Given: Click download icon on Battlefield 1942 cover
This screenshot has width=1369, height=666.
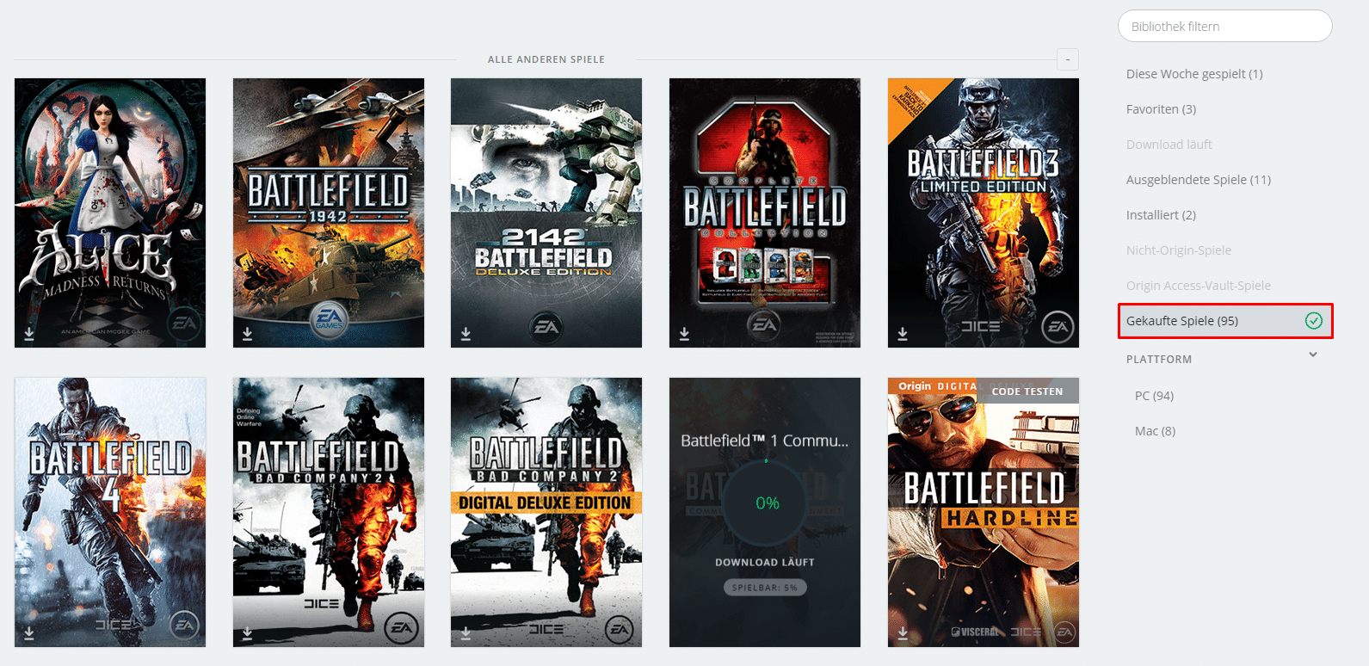Looking at the screenshot, I should [248, 334].
